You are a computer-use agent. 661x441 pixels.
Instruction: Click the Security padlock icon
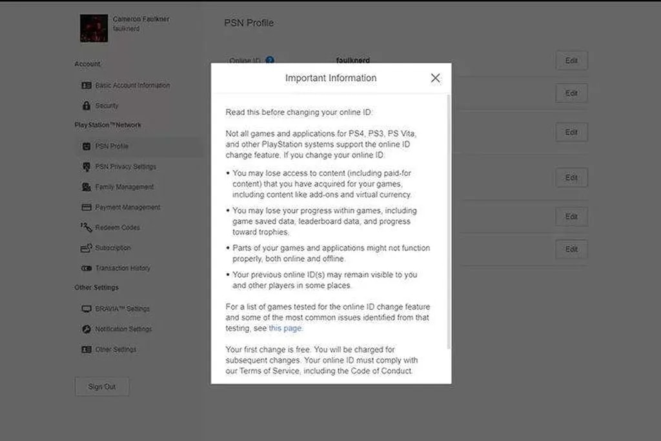[86, 105]
